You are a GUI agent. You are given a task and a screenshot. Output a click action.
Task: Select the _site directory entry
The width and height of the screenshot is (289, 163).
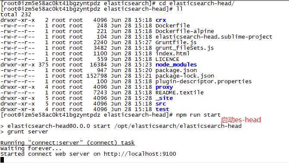click(x=164, y=98)
